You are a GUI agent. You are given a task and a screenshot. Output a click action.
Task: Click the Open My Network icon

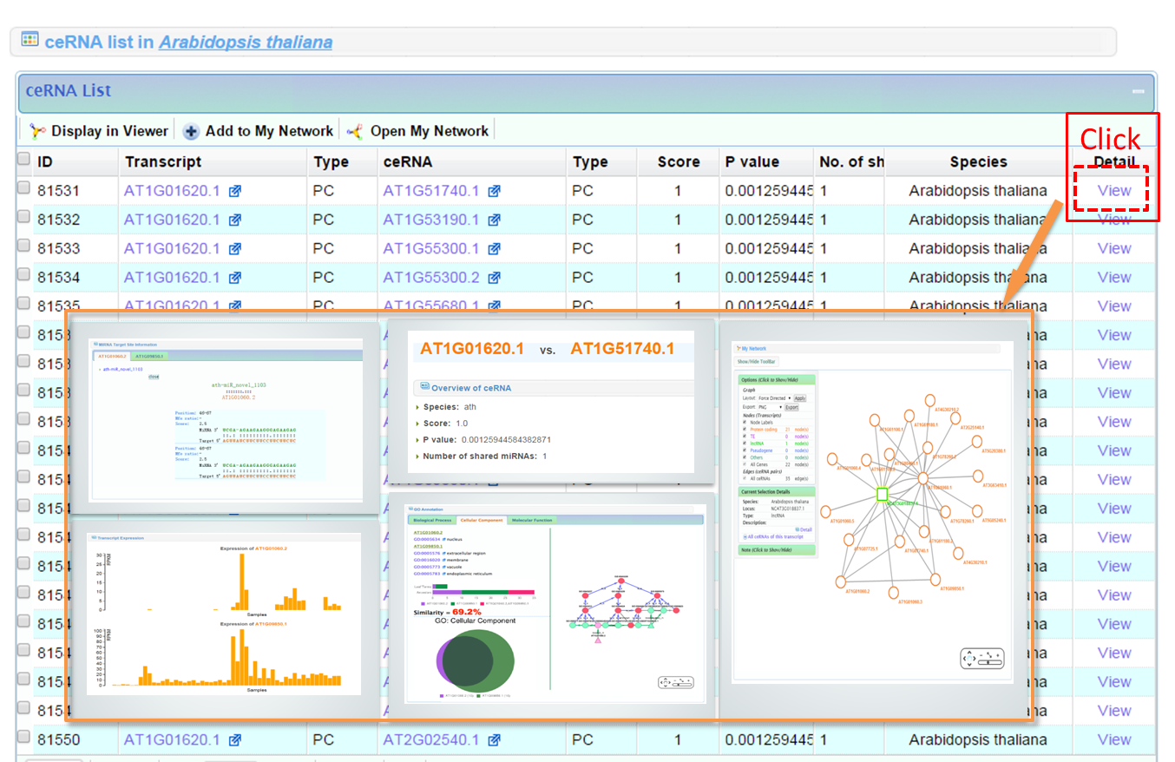[354, 131]
